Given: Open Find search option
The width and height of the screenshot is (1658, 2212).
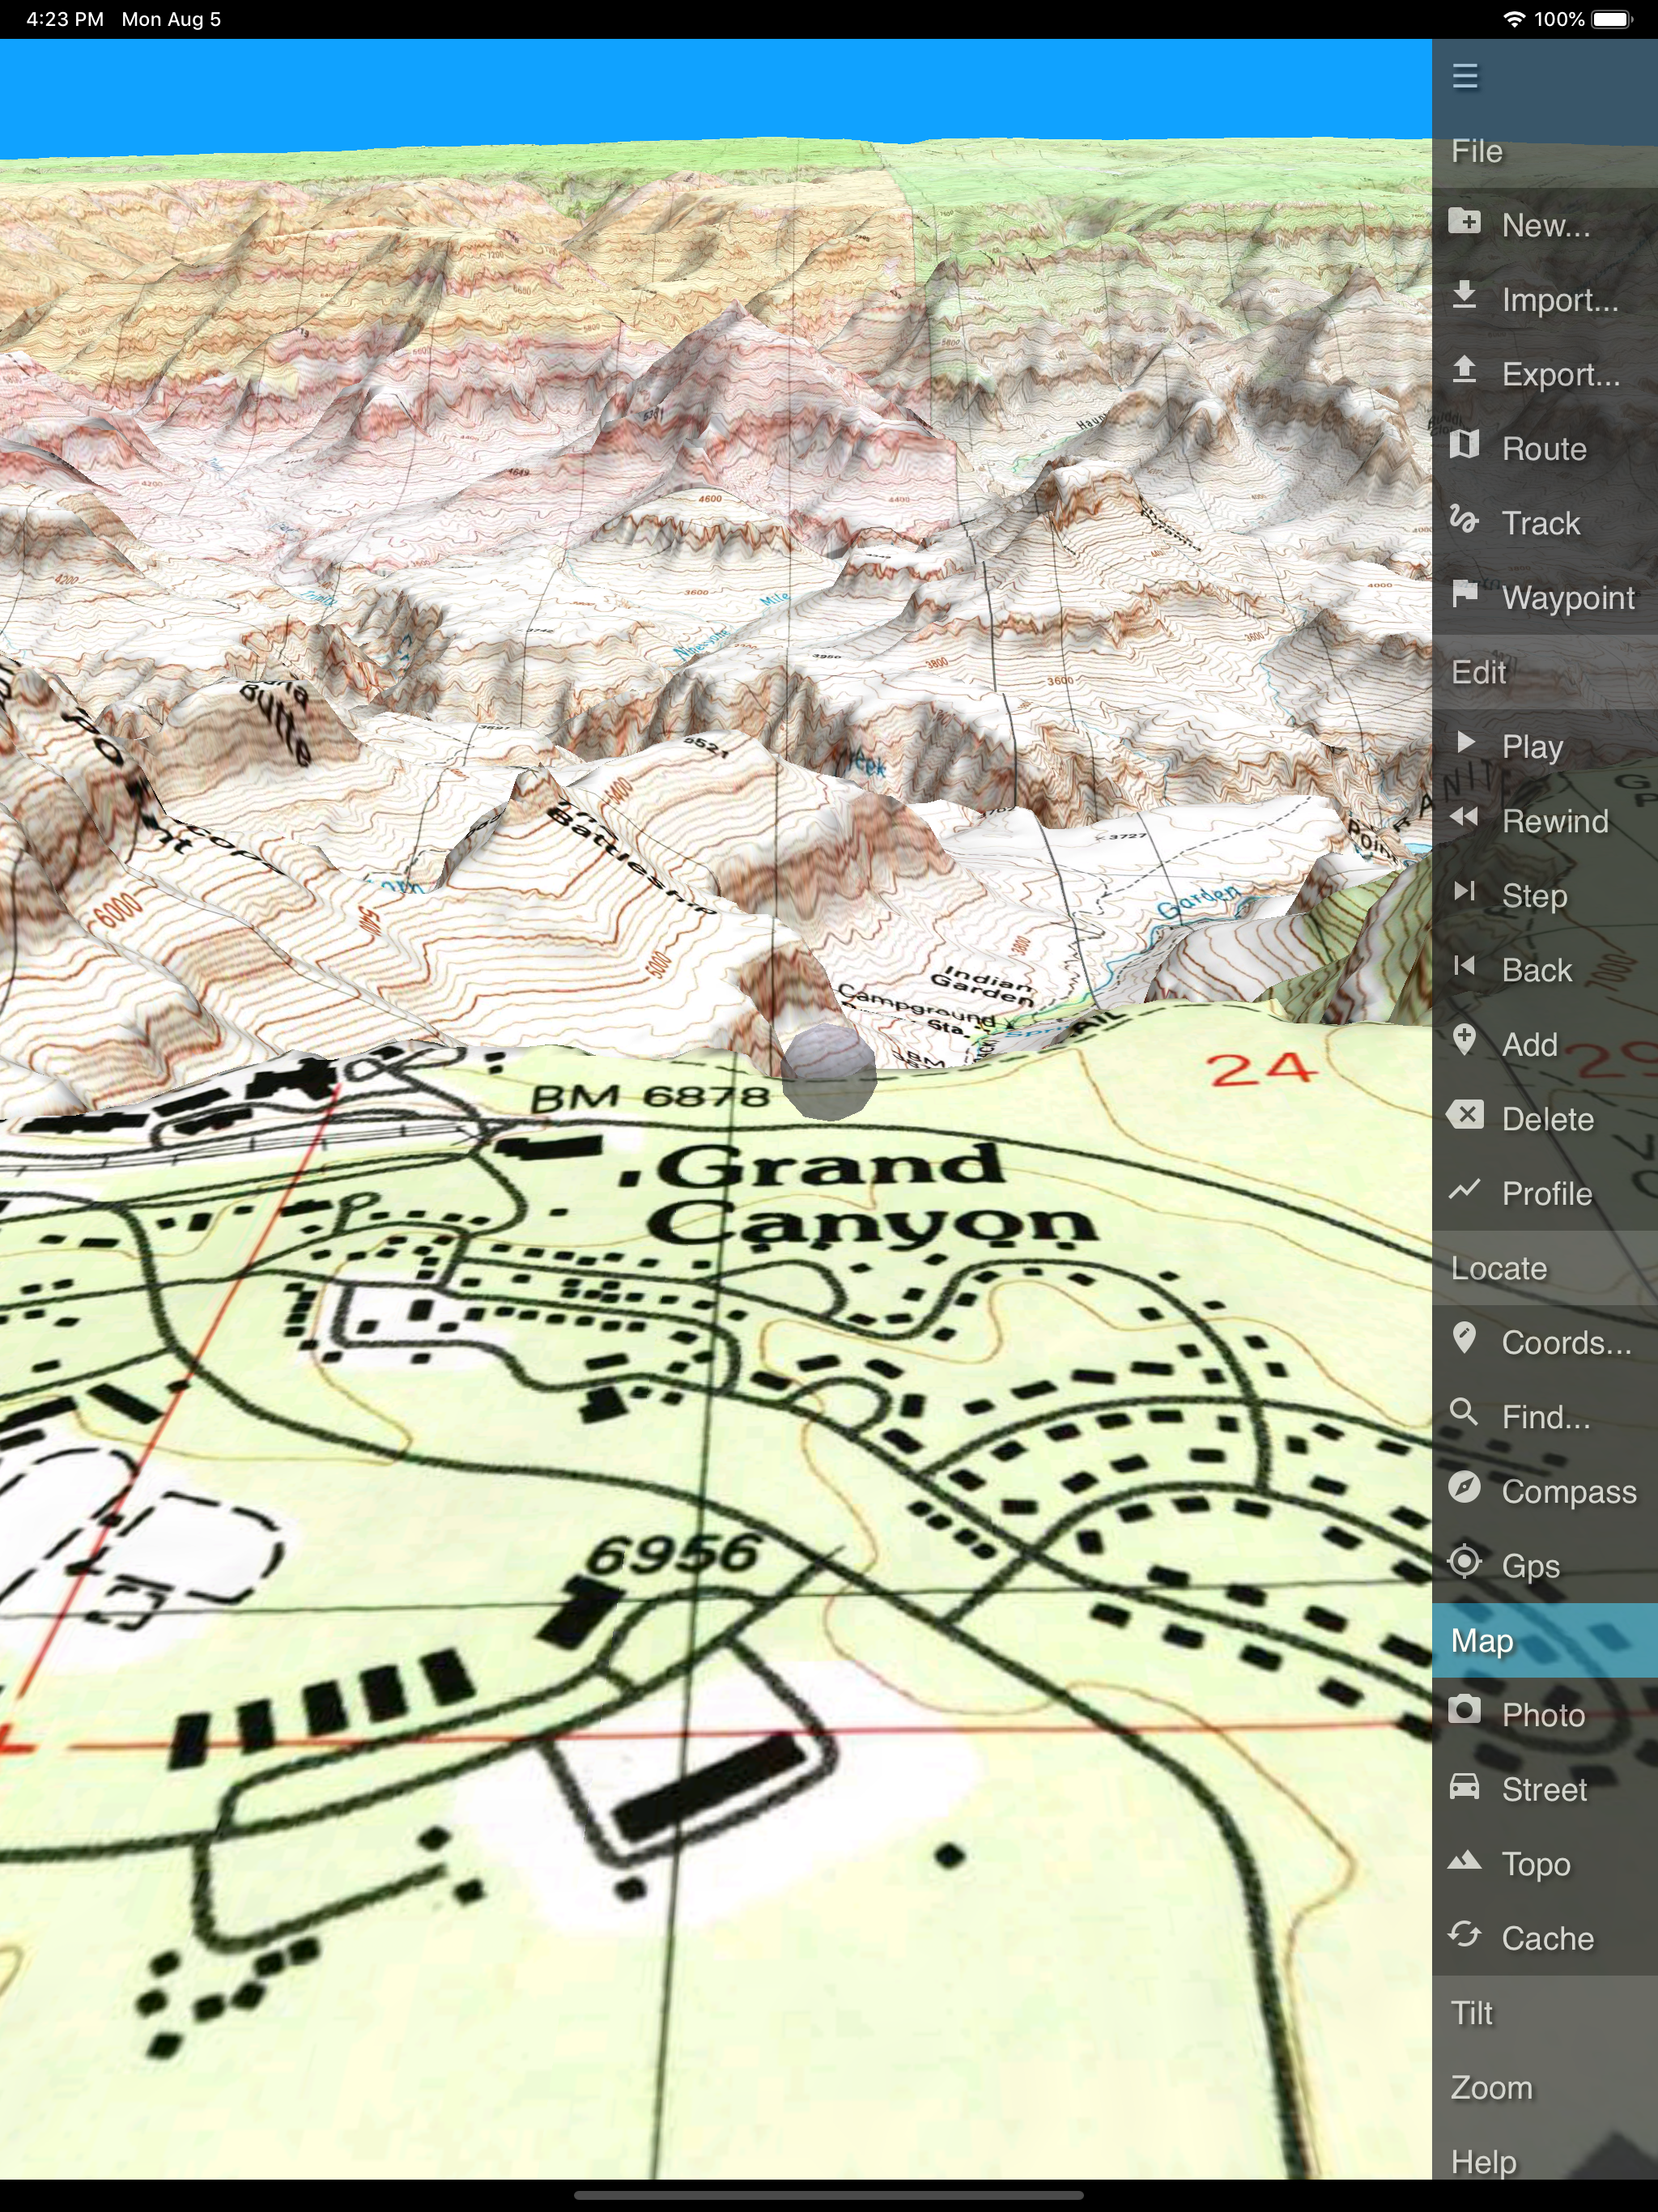Looking at the screenshot, I should (1543, 1416).
